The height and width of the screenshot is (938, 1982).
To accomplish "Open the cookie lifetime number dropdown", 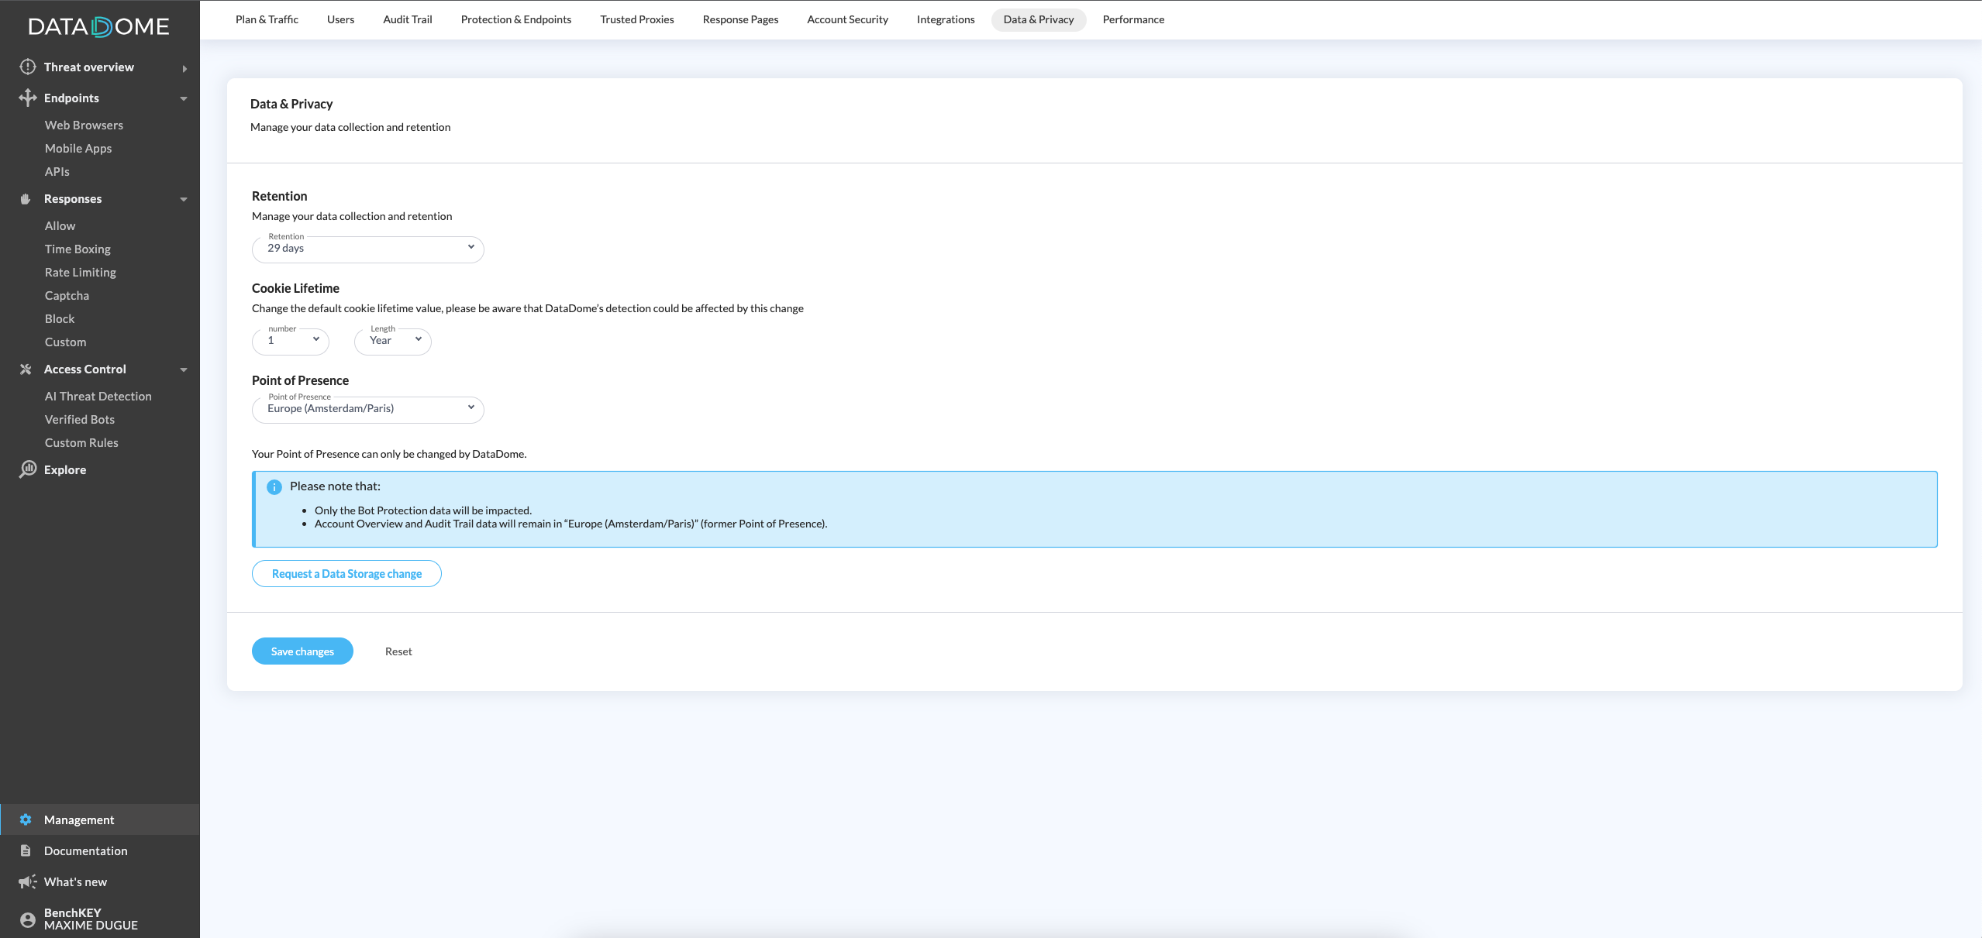I will pyautogui.click(x=290, y=342).
